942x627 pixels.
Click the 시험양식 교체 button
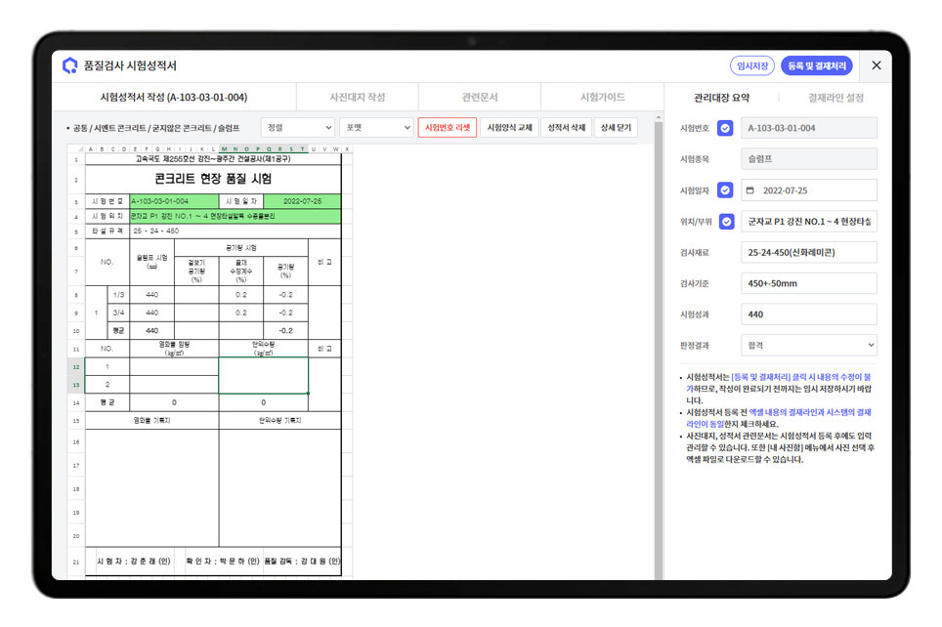509,128
